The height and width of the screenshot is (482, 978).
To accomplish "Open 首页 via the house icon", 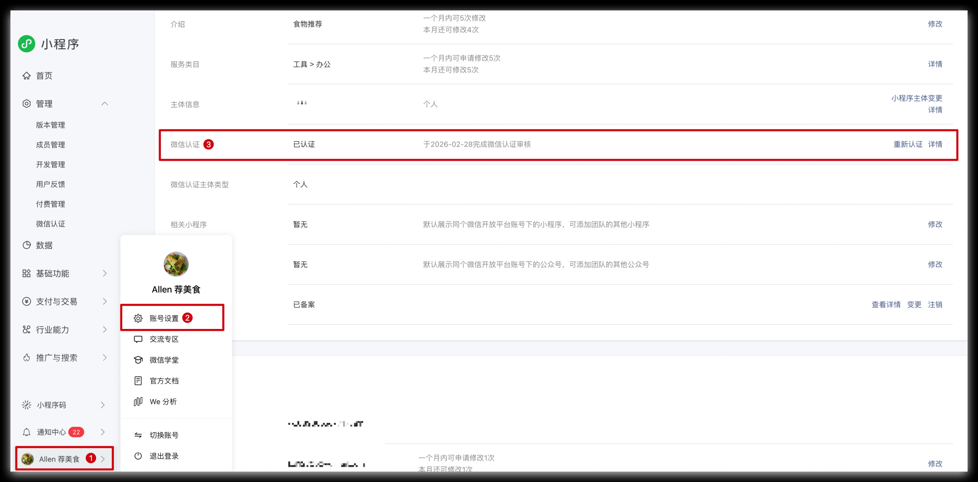I will (x=26, y=76).
